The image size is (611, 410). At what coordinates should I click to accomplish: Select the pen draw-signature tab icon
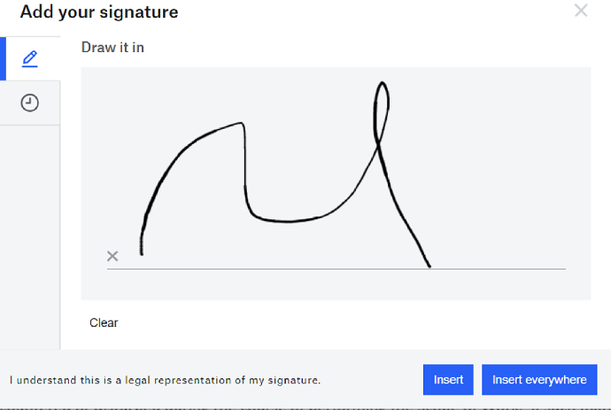point(30,59)
